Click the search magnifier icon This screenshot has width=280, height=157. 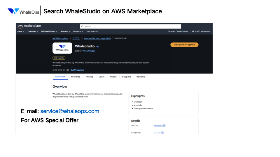[x=83, y=26]
